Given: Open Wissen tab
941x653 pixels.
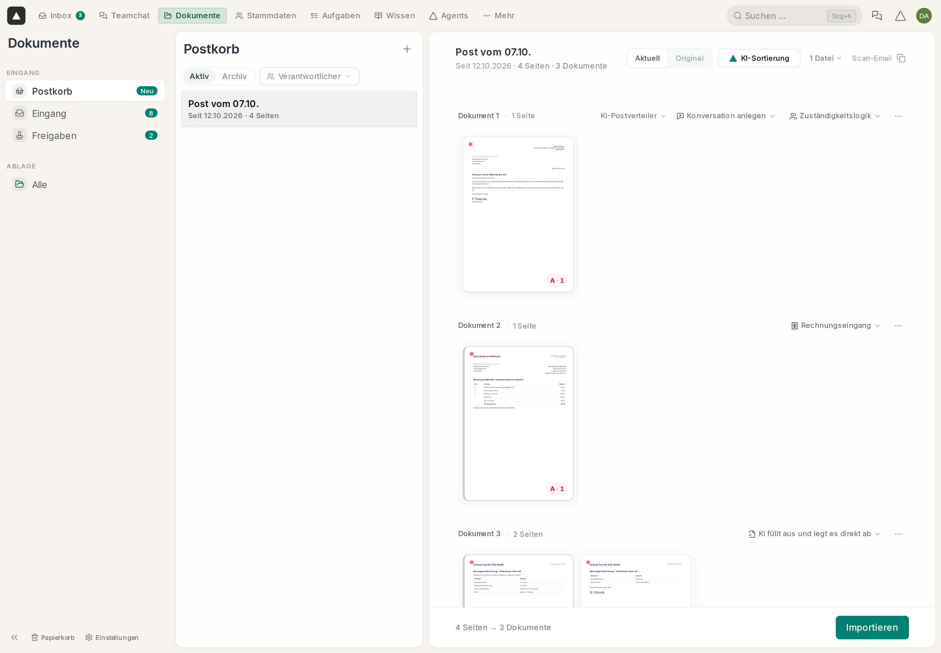Looking at the screenshot, I should (394, 16).
